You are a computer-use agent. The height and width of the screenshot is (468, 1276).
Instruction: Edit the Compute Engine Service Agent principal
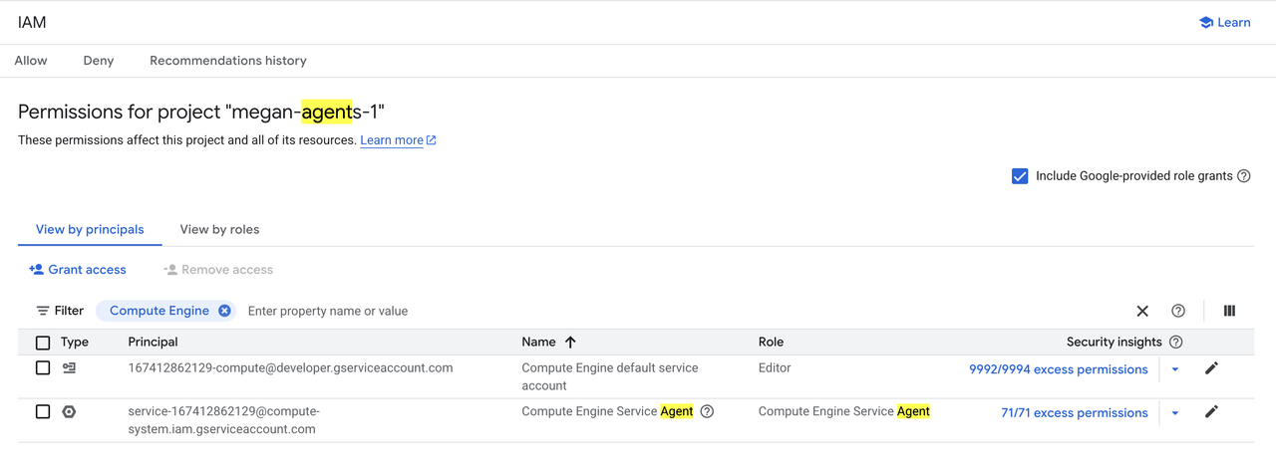click(x=1211, y=411)
